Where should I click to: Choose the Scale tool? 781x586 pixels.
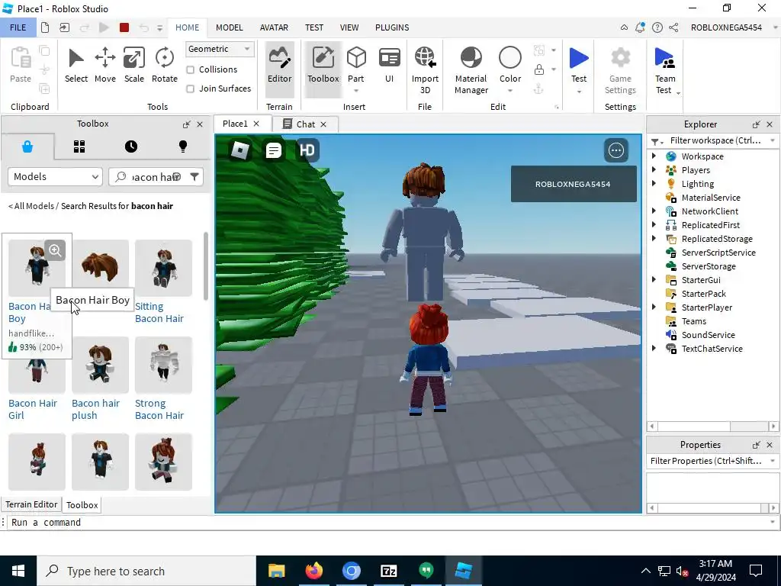134,66
